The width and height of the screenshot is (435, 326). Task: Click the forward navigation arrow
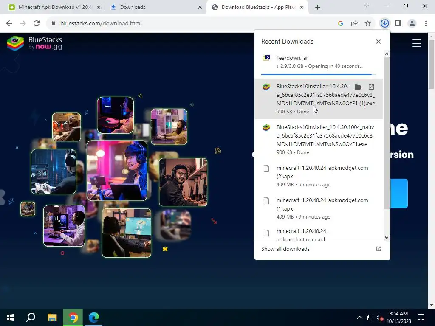[x=23, y=24]
